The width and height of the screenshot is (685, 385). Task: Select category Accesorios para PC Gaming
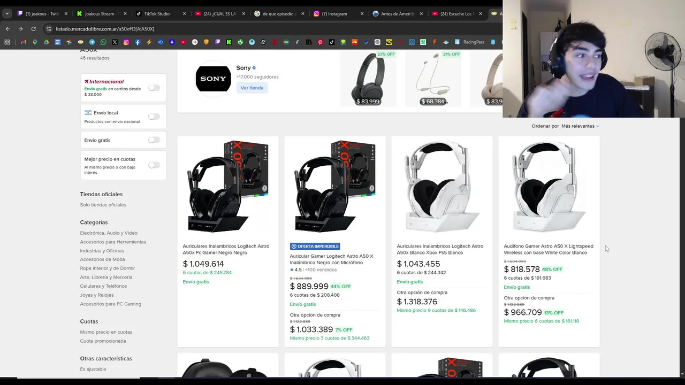(111, 304)
